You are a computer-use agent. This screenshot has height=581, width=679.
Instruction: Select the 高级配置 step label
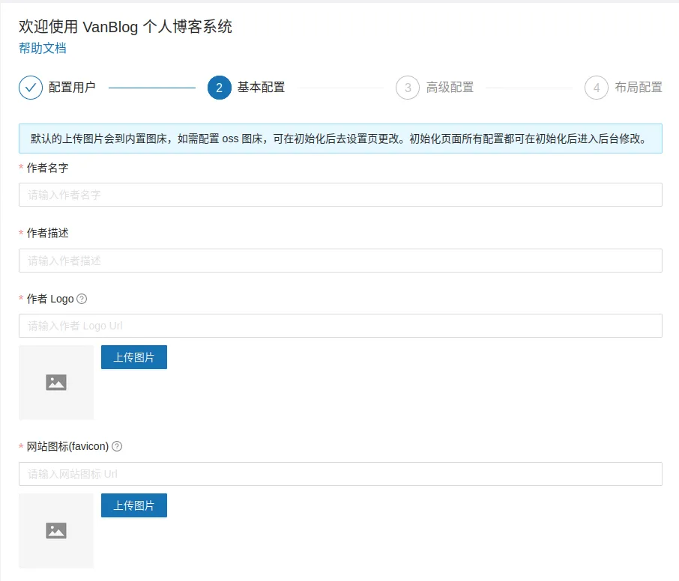(x=450, y=88)
